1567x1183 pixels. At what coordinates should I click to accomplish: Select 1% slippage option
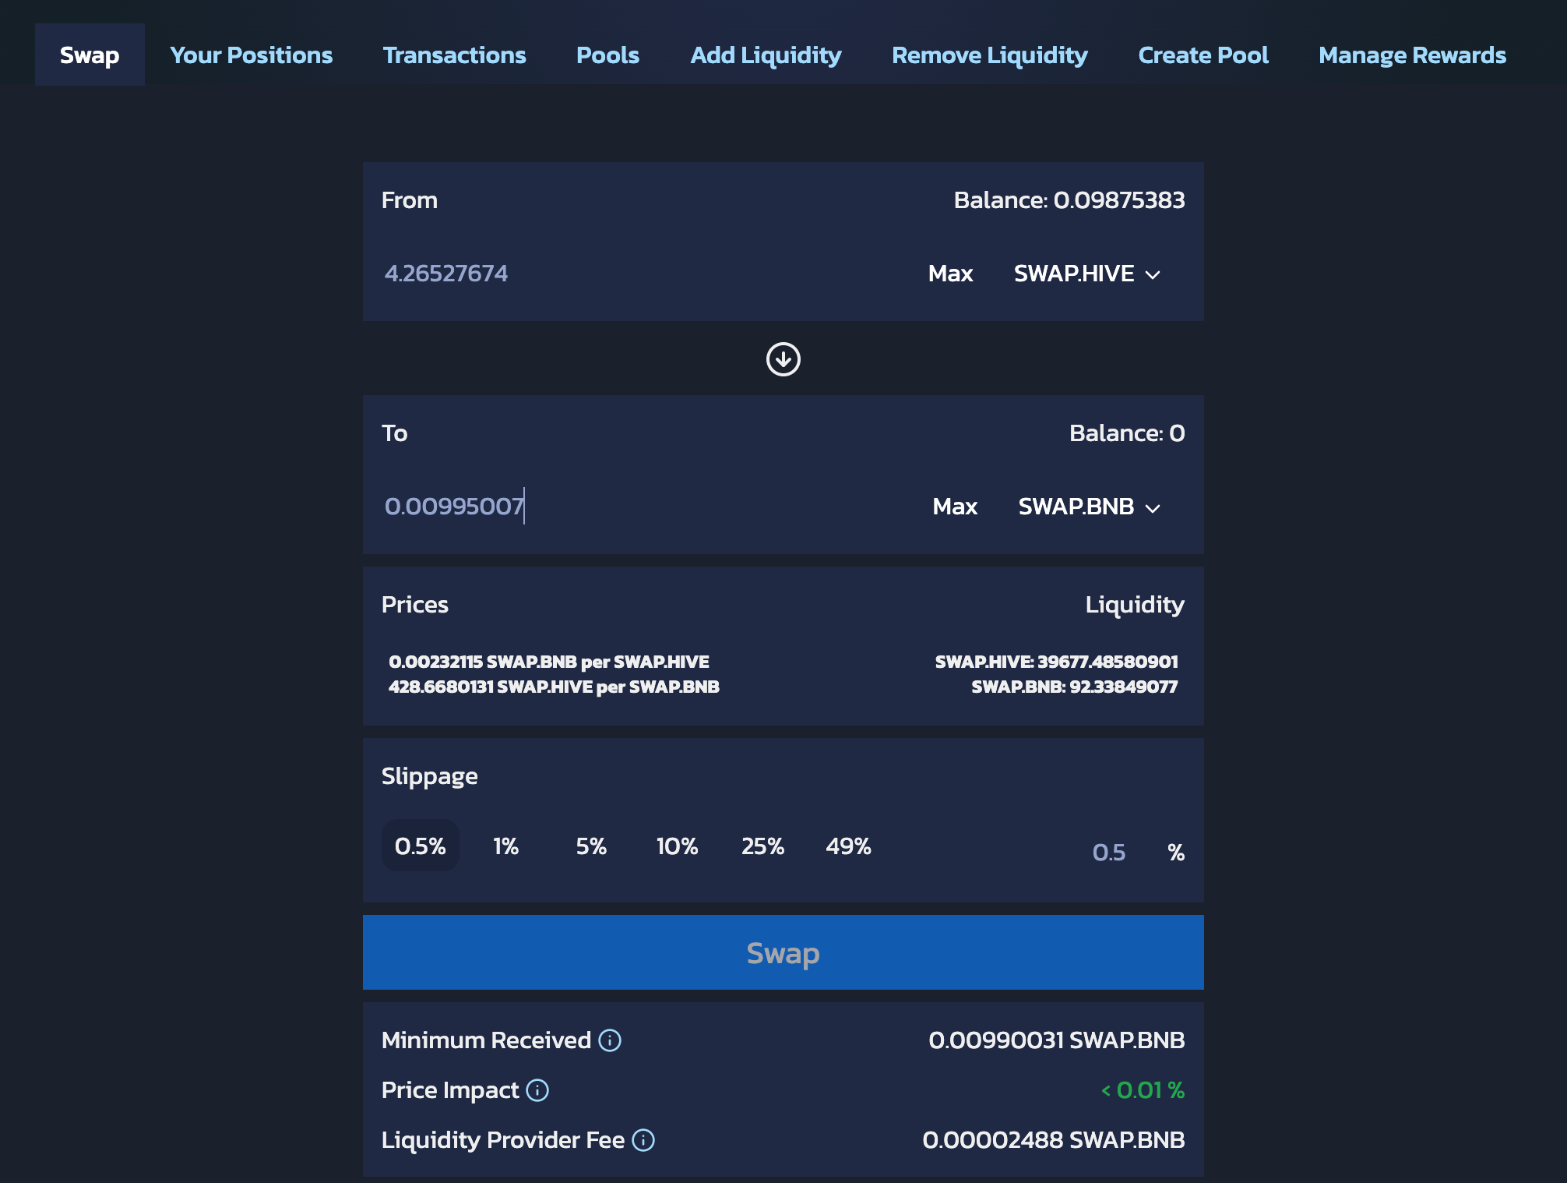click(x=505, y=846)
